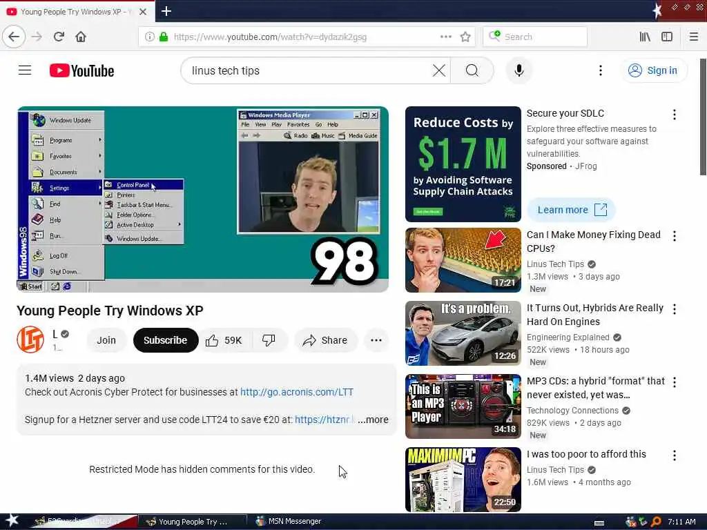The height and width of the screenshot is (530, 707).
Task: Click the browser address bar URL
Action: (271, 37)
